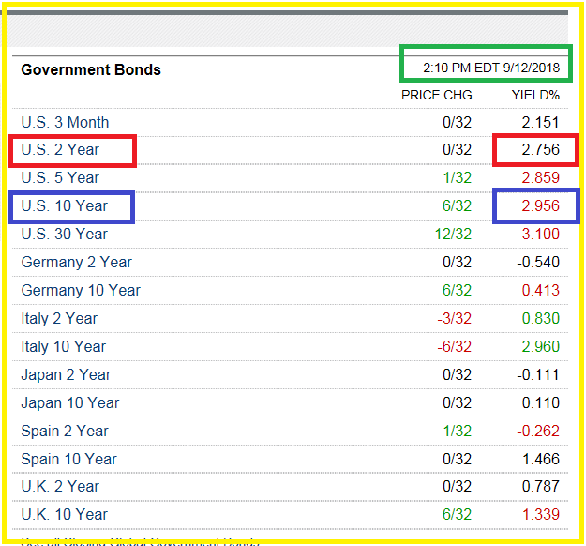Select the Spain 10 Year bond link
The width and height of the screenshot is (586, 546).
tap(68, 459)
